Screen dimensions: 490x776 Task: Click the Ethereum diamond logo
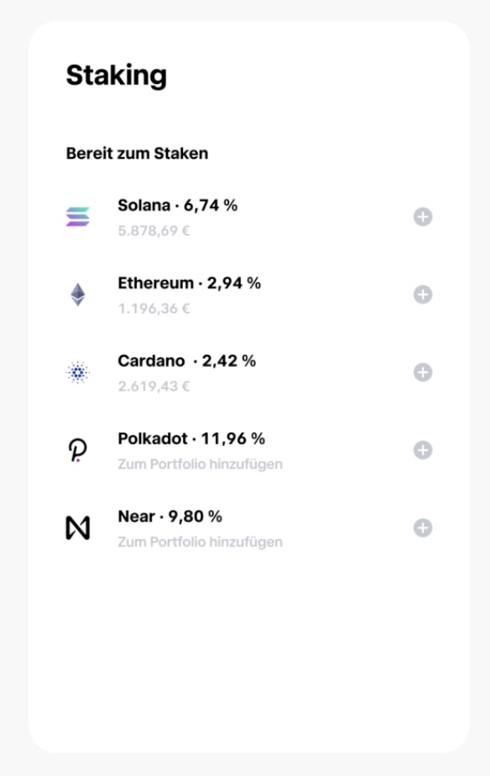[78, 295]
